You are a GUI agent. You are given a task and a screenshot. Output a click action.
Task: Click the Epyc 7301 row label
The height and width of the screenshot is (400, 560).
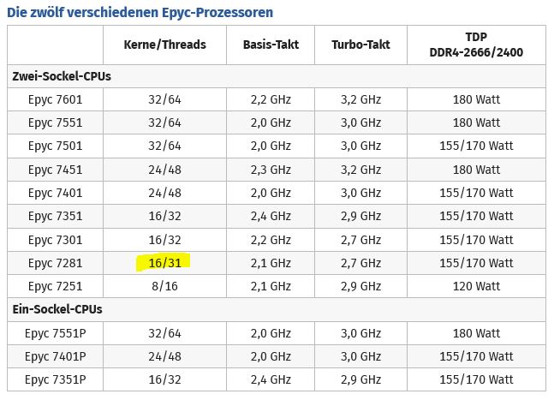[56, 240]
